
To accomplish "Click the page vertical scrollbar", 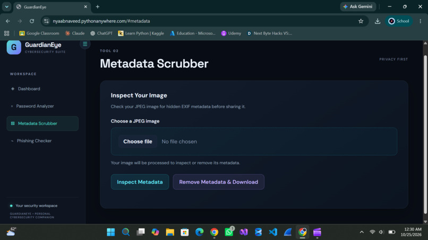I will (425, 135).
